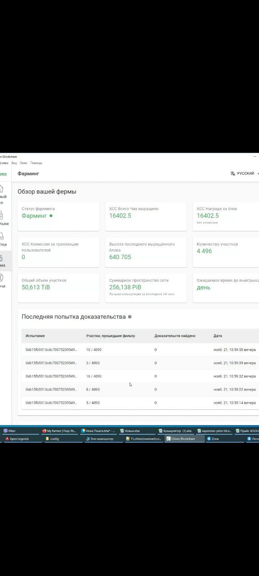Switch to My Farmer Foxy-Pool browser taskbar item

59,431
